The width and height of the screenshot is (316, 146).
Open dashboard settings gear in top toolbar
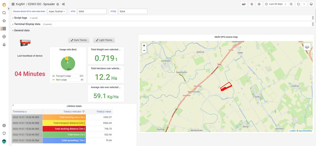coord(259,4)
